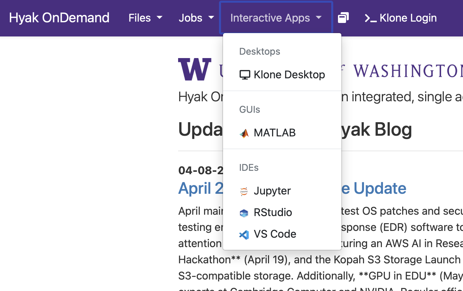Open the April maintenance update blog post
Image resolution: width=463 pixels, height=291 pixels.
pyautogui.click(x=292, y=188)
